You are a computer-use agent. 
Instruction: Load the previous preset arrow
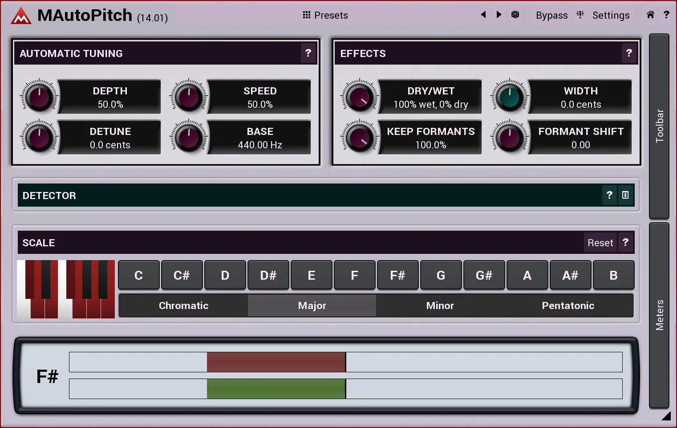point(483,15)
